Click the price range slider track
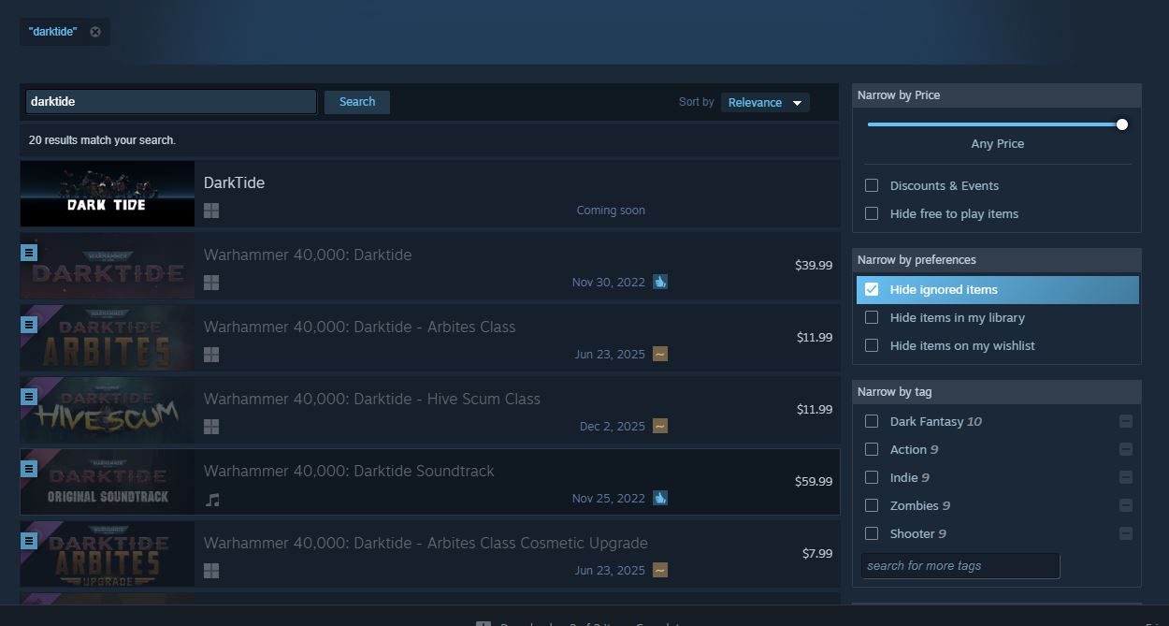The image size is (1169, 626). (x=995, y=124)
